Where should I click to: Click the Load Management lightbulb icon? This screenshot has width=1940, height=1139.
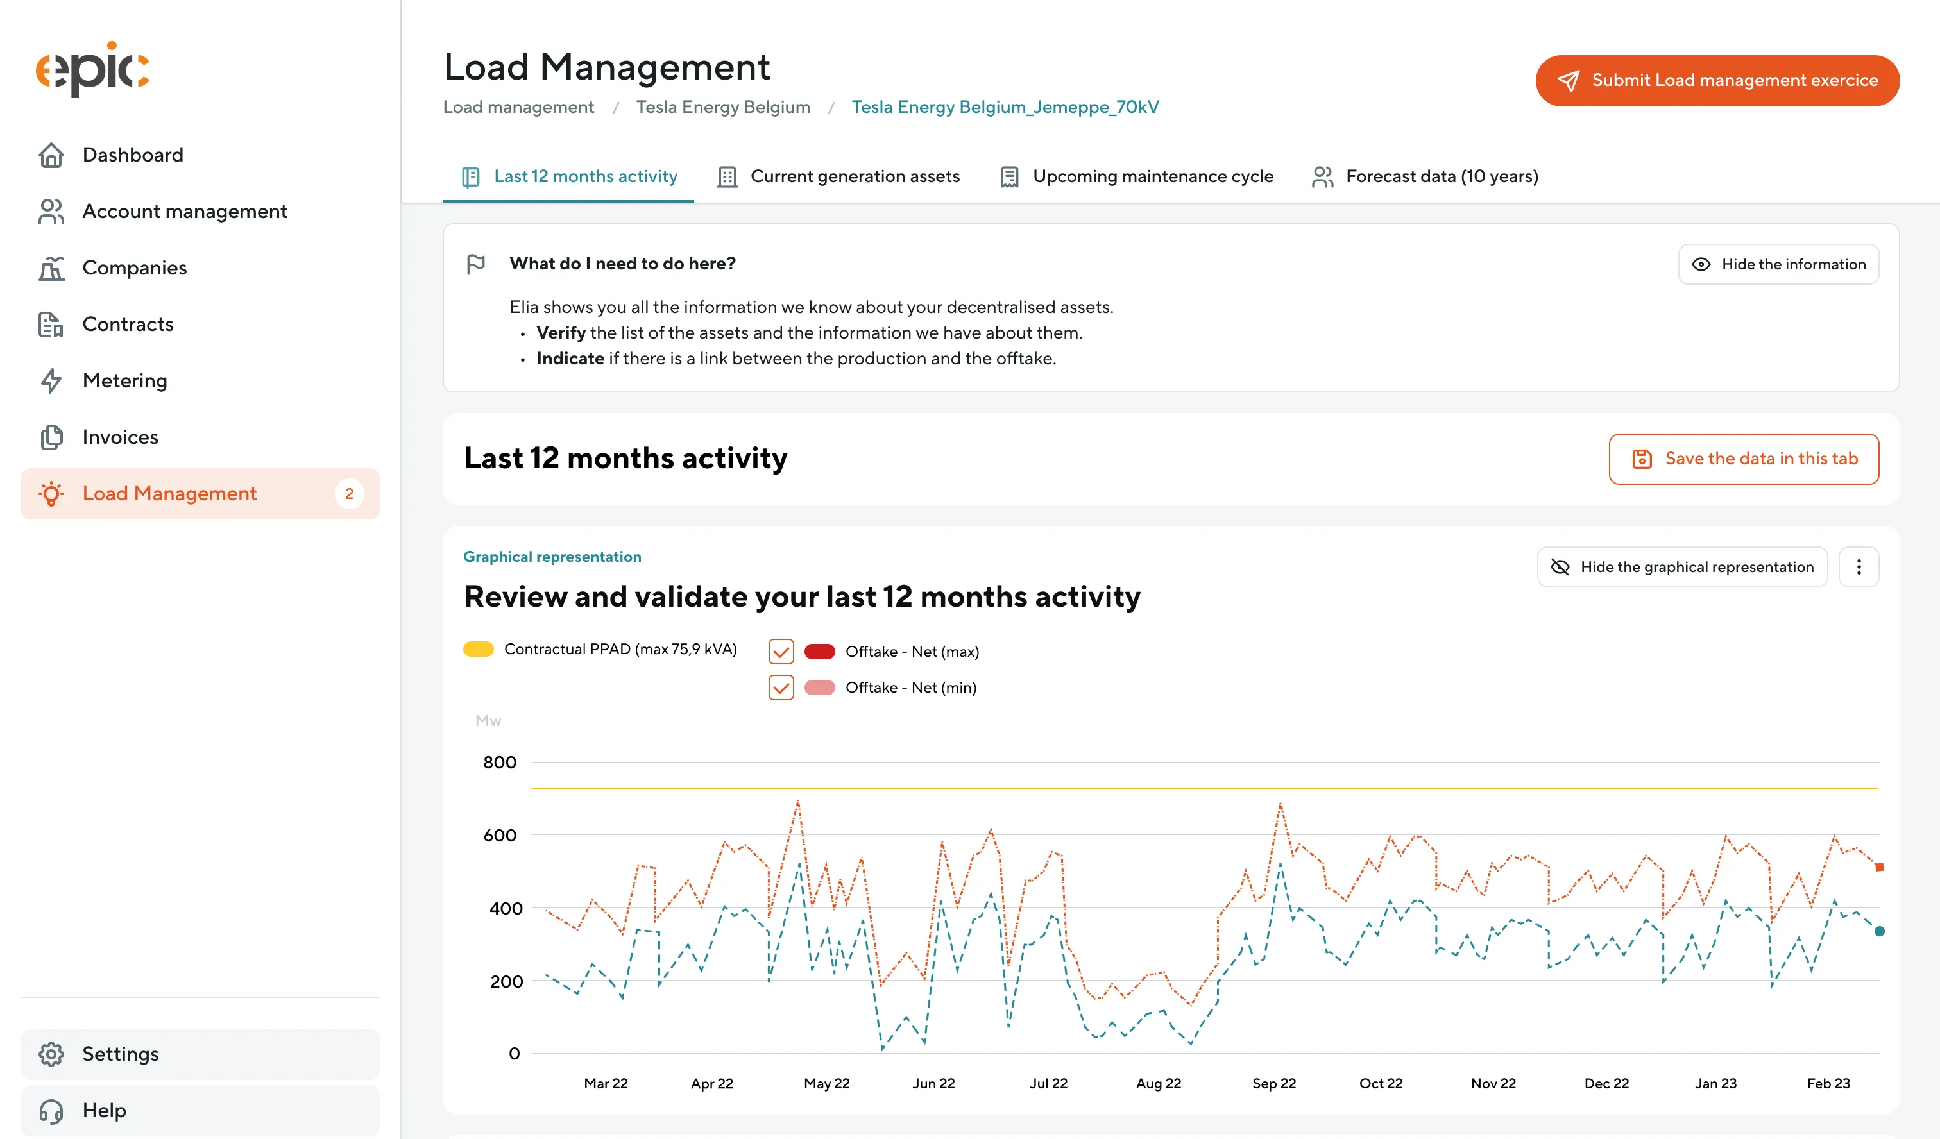(x=51, y=493)
